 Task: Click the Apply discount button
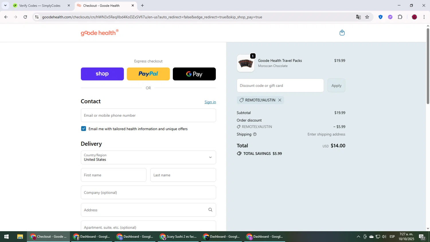point(336,85)
